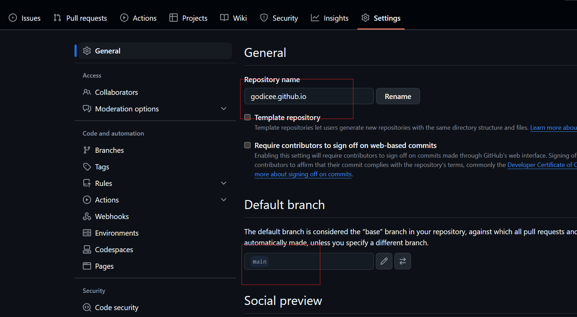Click the Pages browser icon
The height and width of the screenshot is (317, 577).
pos(87,266)
